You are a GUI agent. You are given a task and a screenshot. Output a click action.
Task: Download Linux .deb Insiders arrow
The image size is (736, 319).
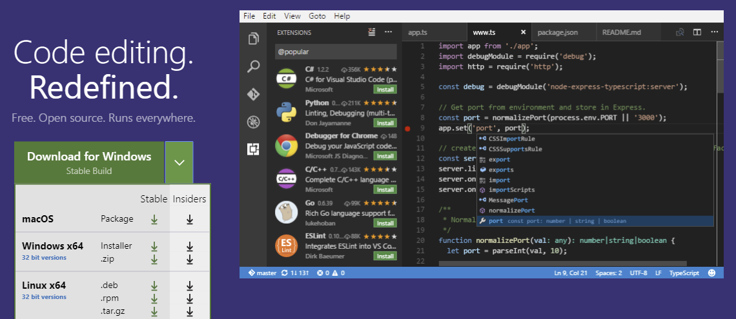pos(190,285)
